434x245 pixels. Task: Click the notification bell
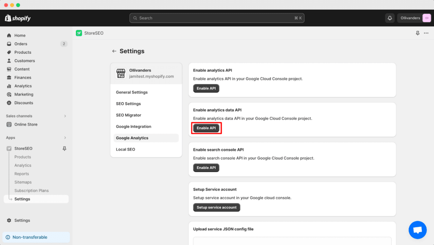[x=389, y=18]
